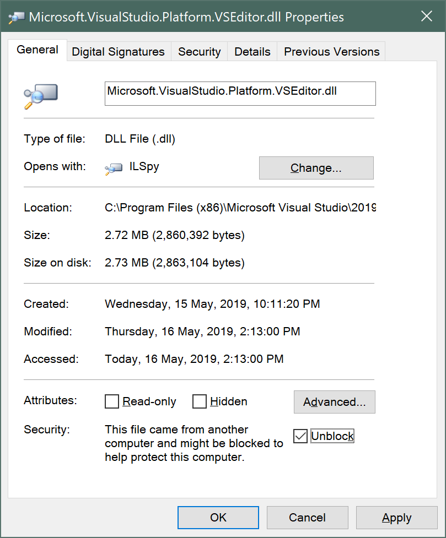446x538 pixels.
Task: Toggle the Read-only attribute checkbox
Action: (112, 401)
